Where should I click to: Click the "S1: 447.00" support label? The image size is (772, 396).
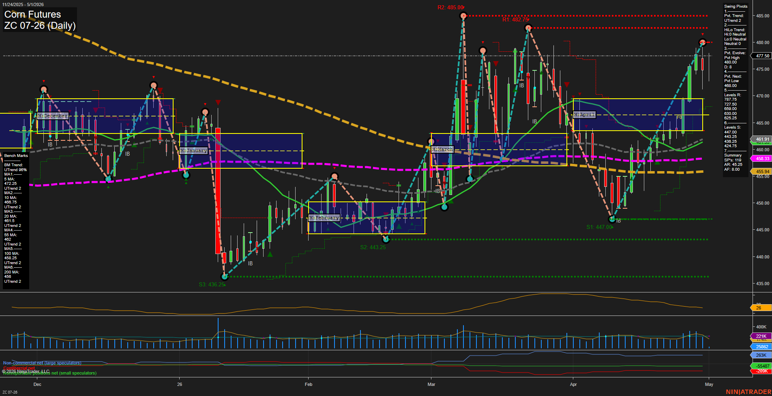[599, 227]
